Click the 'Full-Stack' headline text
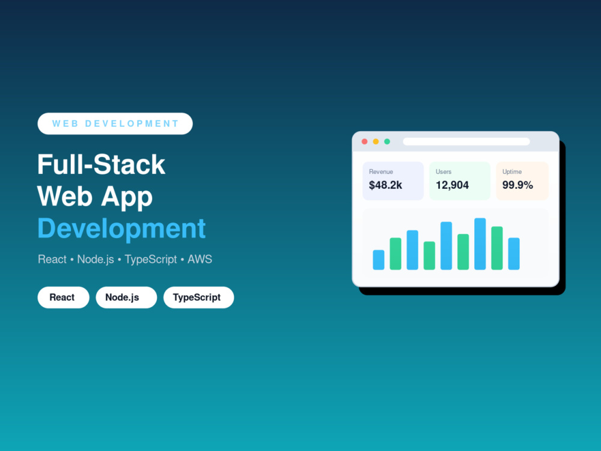This screenshot has width=601, height=451. click(x=101, y=165)
